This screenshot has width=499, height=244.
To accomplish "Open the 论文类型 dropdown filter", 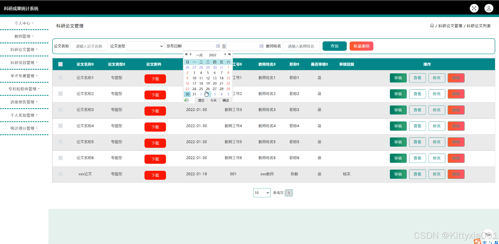I will [145, 46].
